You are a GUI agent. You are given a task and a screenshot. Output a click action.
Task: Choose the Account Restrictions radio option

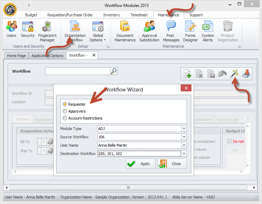click(x=65, y=118)
